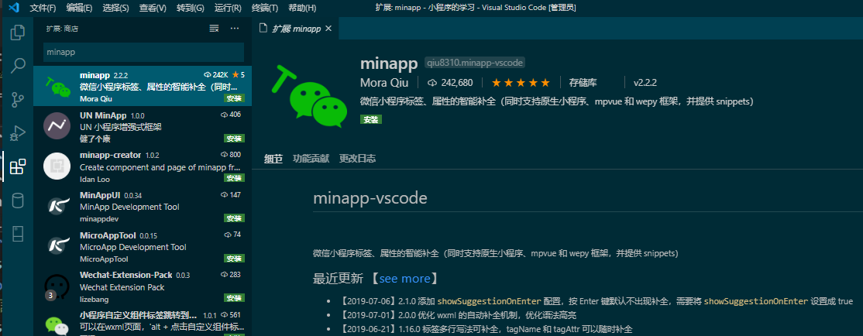The height and width of the screenshot is (336, 863).
Task: Install minapp from the results list
Action: coord(234,99)
